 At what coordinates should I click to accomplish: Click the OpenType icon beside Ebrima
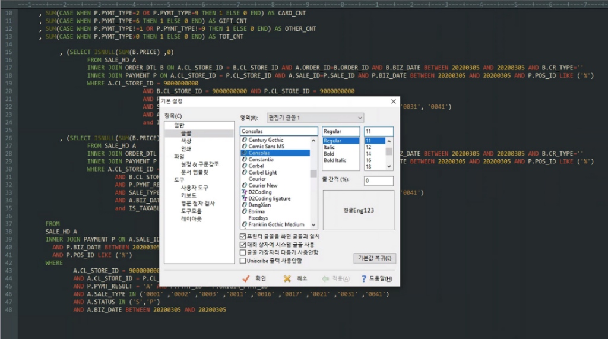click(244, 211)
